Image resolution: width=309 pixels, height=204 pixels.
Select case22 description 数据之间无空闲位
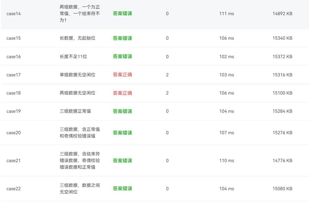coord(80,189)
